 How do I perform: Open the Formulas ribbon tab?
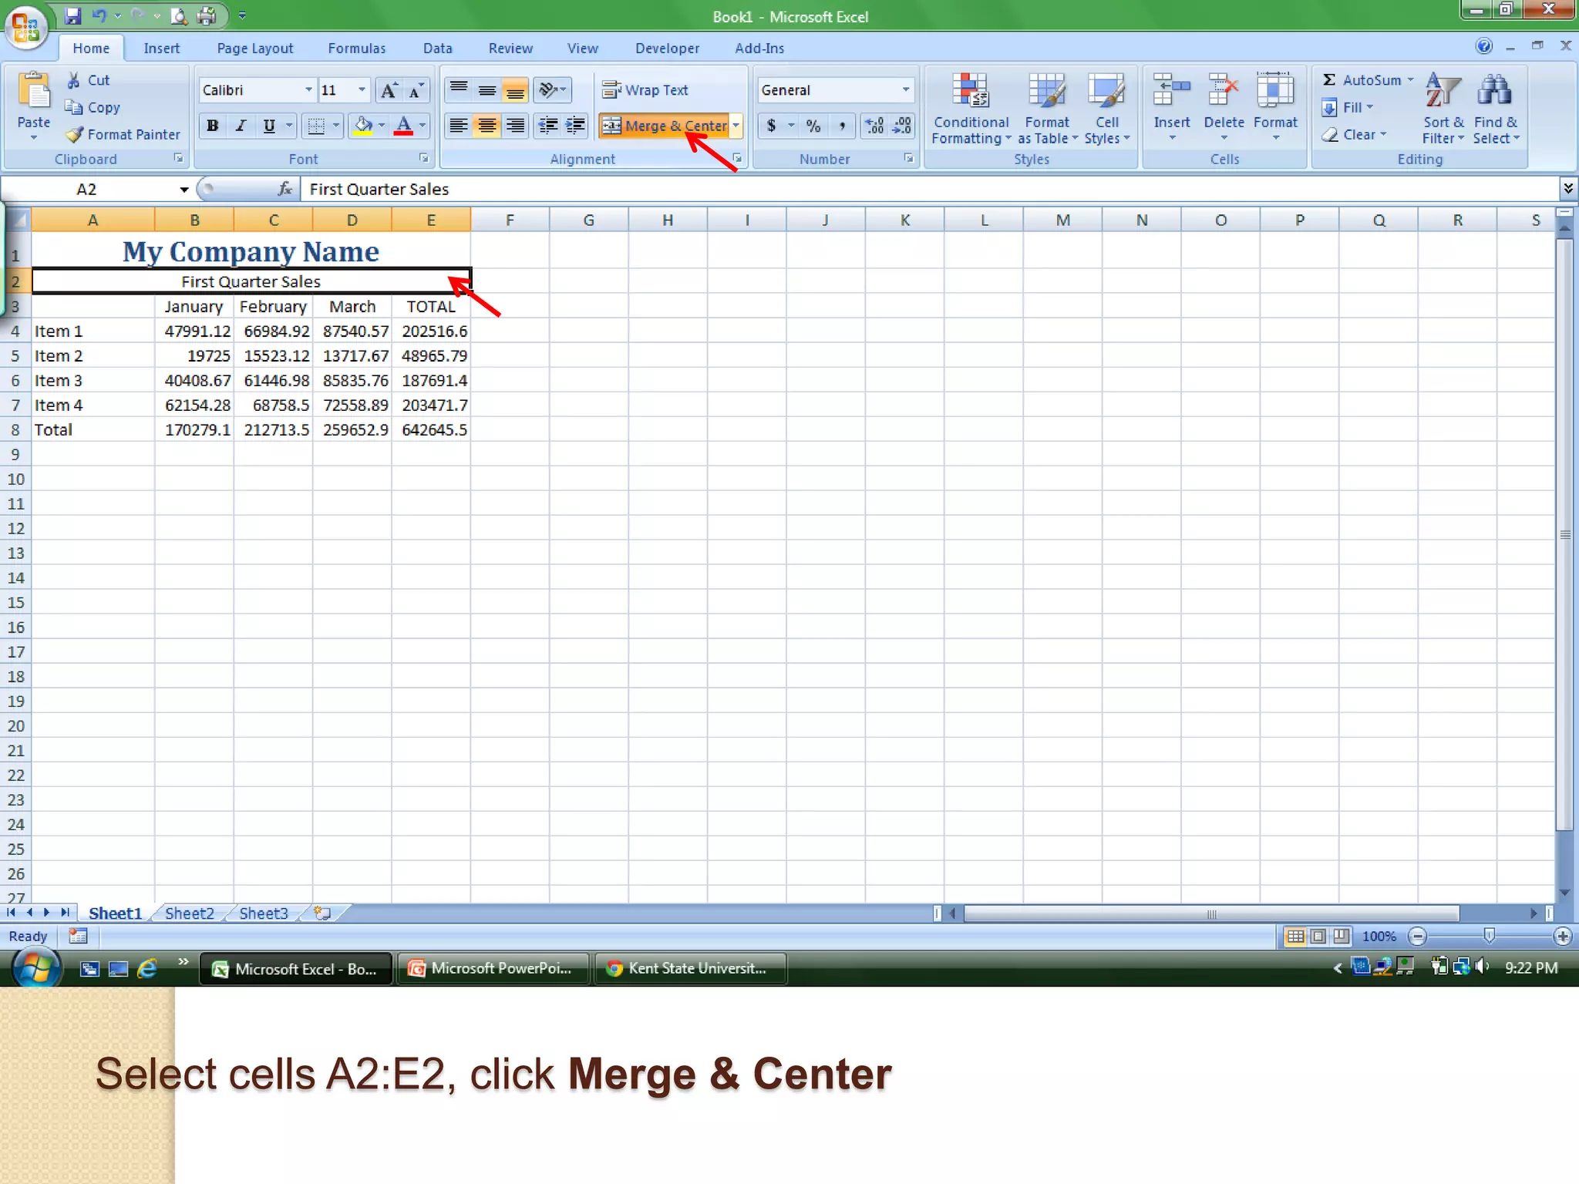356,48
